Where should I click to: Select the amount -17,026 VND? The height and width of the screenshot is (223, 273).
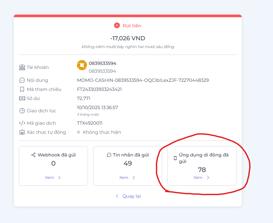pos(128,38)
